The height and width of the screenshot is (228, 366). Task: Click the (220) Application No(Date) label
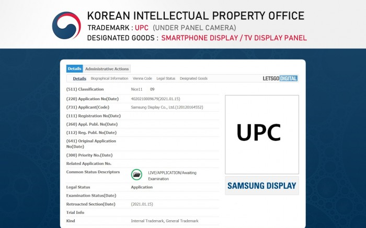(x=93, y=99)
